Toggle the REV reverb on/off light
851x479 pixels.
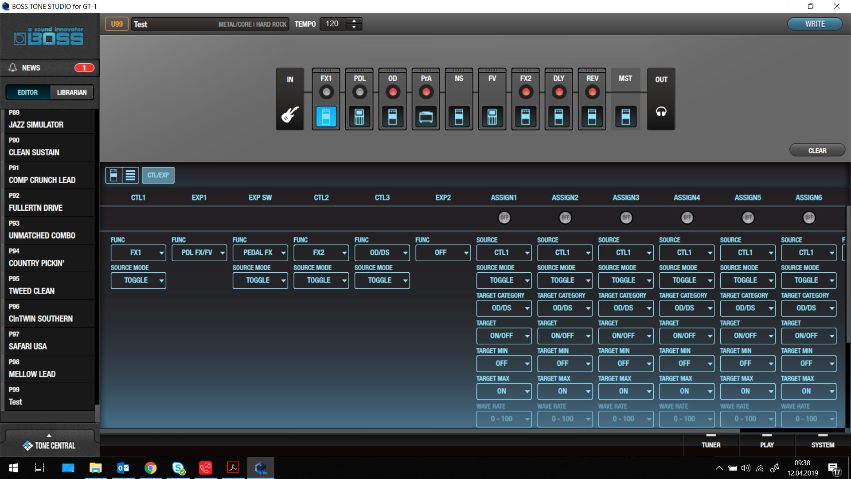pyautogui.click(x=592, y=92)
